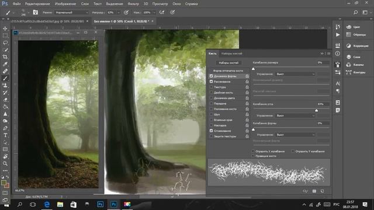374x210 pixels.
Task: Select the Zoom magnifier tool
Action: pyautogui.click(x=5, y=163)
